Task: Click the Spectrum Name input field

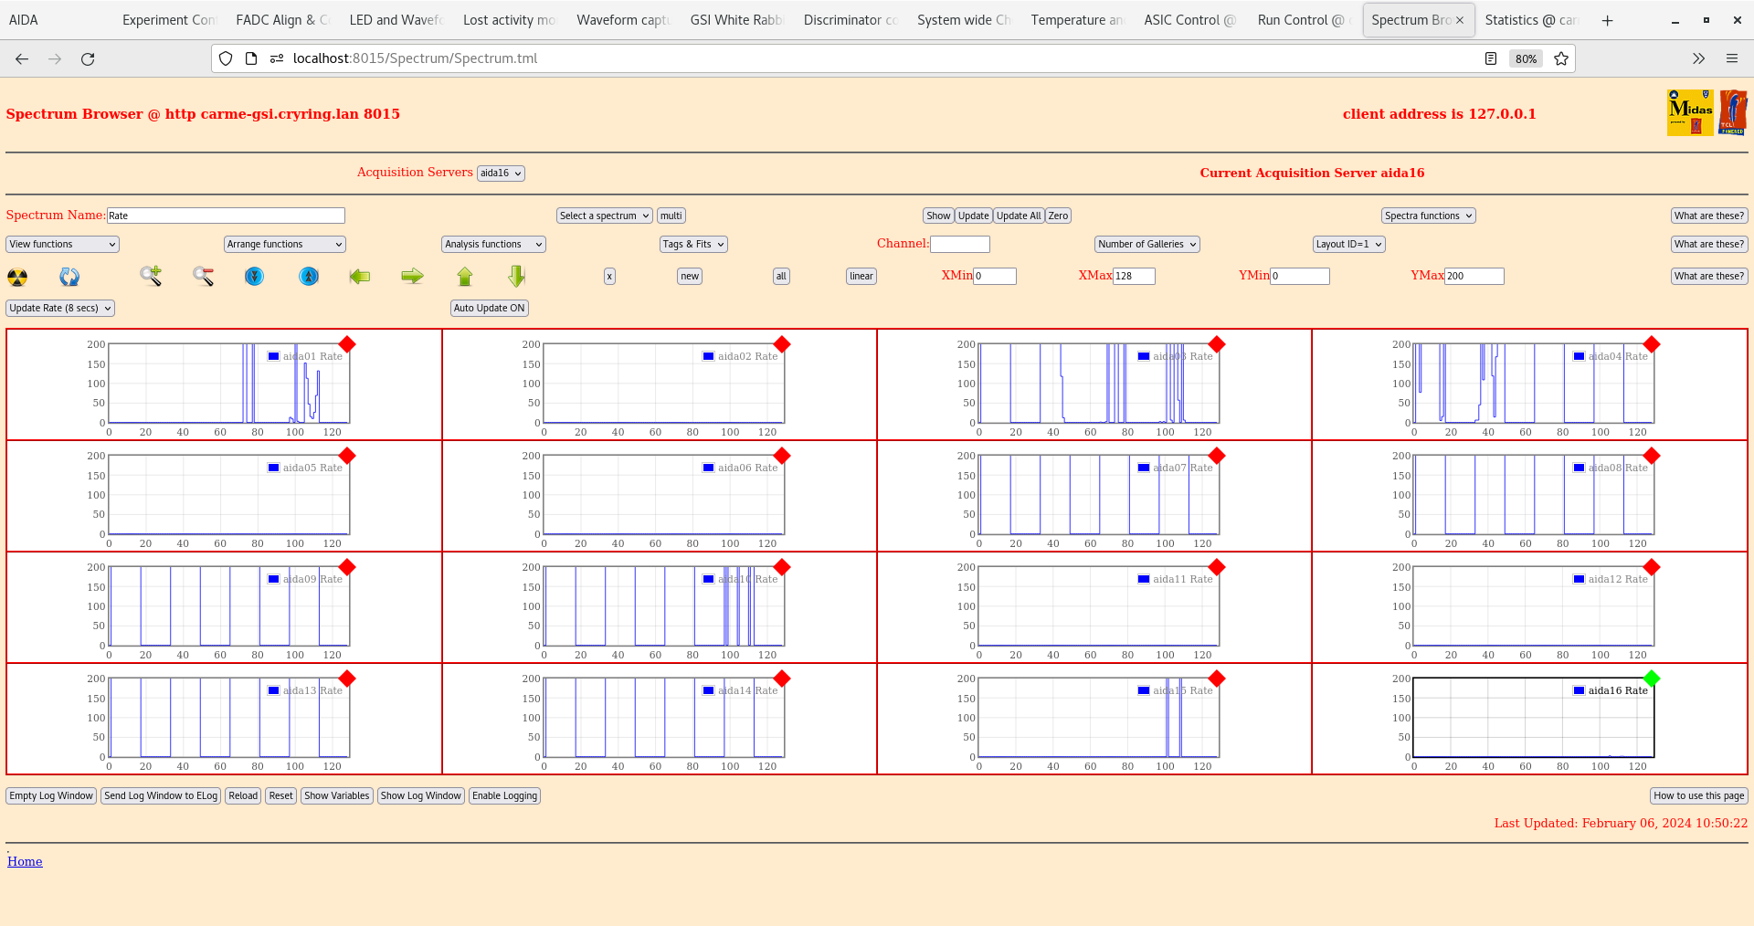Action: tap(226, 216)
